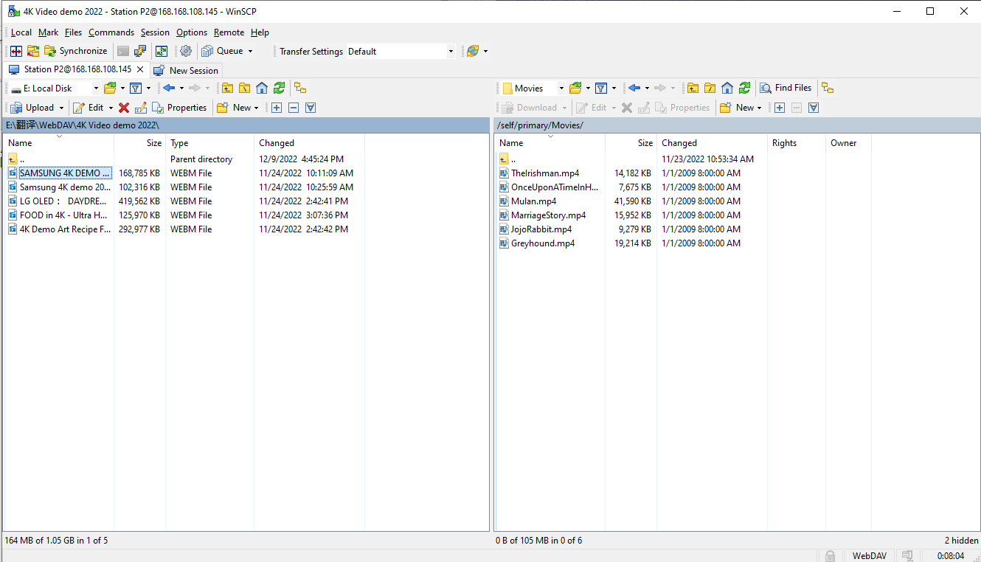Image resolution: width=981 pixels, height=562 pixels.
Task: Go to the remote parent directory icon
Action: pos(693,88)
